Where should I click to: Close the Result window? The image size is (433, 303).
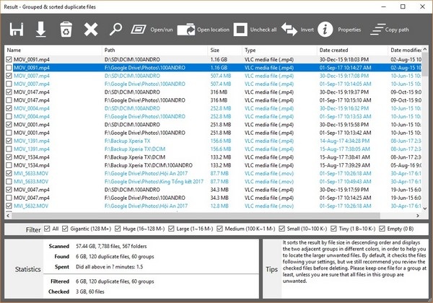(x=422, y=6)
